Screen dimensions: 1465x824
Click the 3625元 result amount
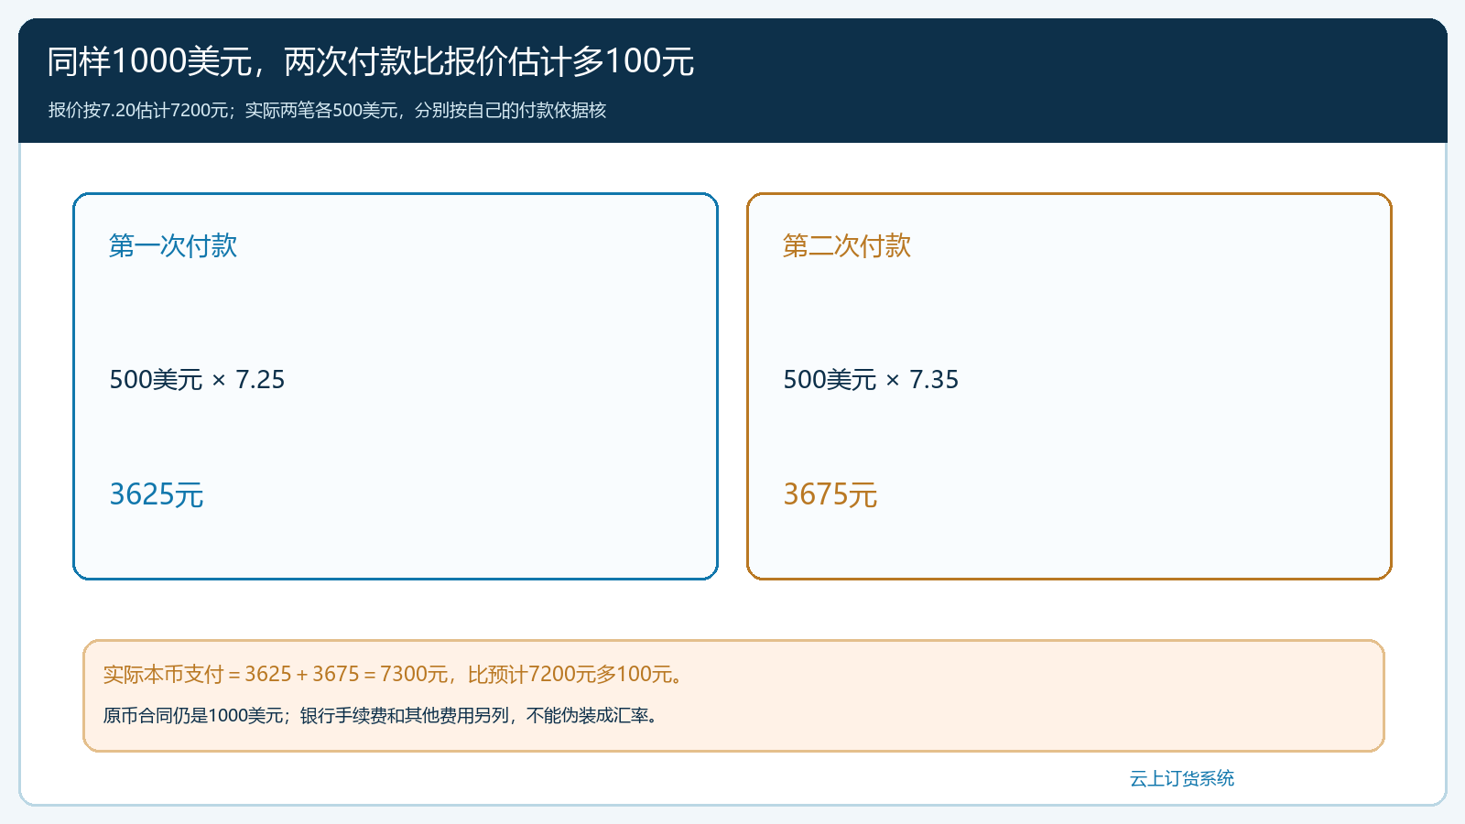157,494
